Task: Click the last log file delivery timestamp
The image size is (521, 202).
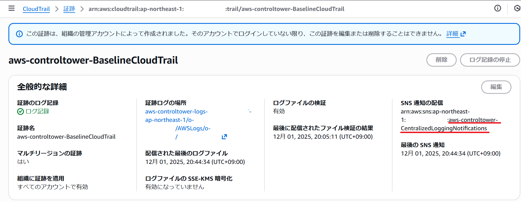Action: click(195, 162)
